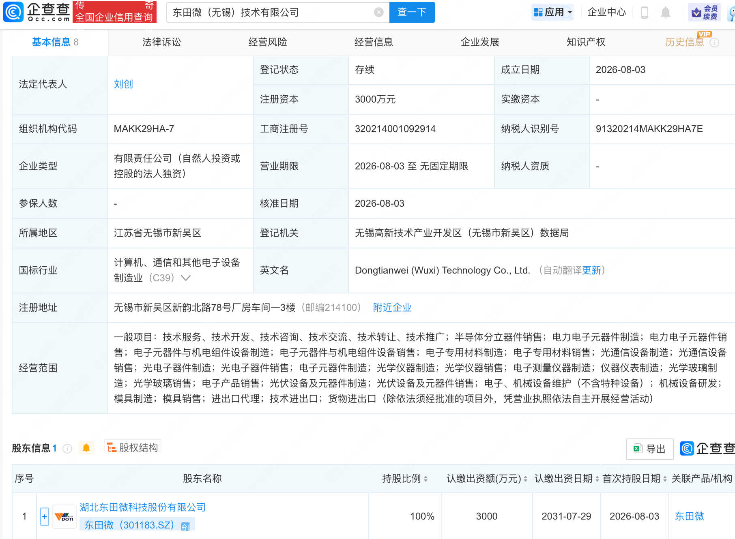Click the orange bell monitor icon near 股东信息
This screenshot has height=539, width=735.
pyautogui.click(x=86, y=448)
